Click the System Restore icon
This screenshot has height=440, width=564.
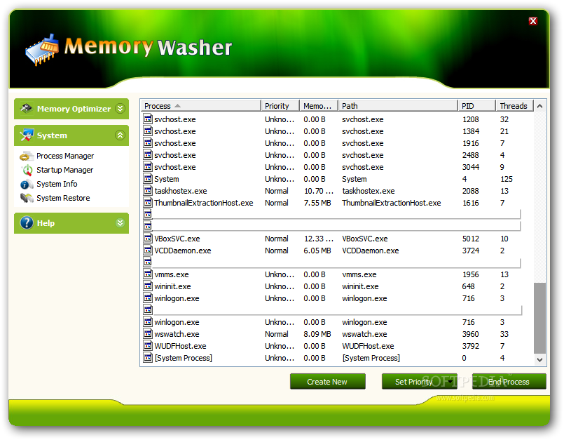coord(27,198)
